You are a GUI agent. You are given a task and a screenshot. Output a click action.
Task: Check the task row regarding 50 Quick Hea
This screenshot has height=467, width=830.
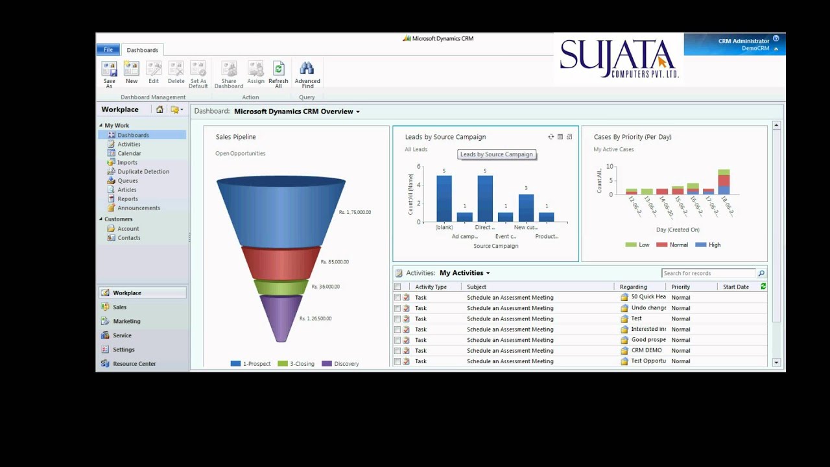pos(397,297)
